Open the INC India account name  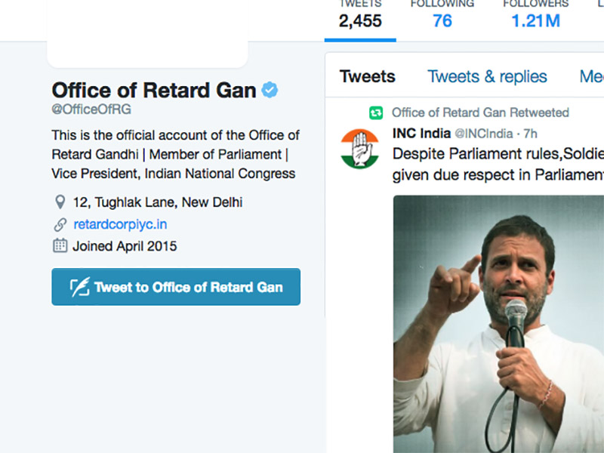click(x=421, y=134)
